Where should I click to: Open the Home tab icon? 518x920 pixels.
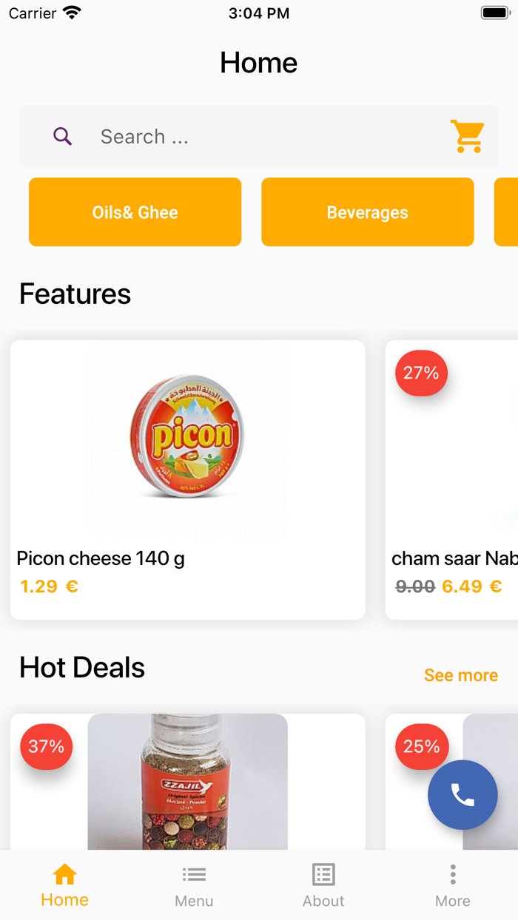coord(65,875)
